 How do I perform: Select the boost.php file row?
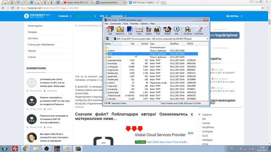151,63
